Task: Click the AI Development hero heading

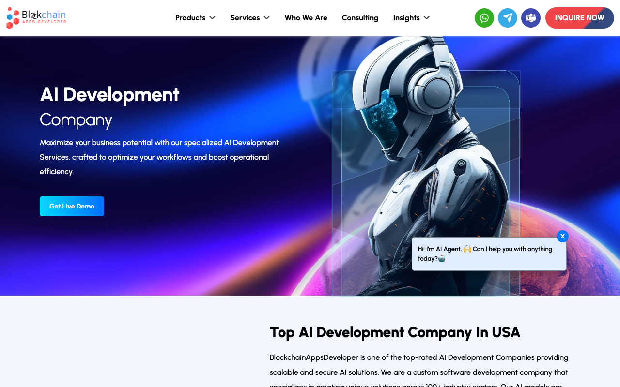Action: (x=110, y=94)
